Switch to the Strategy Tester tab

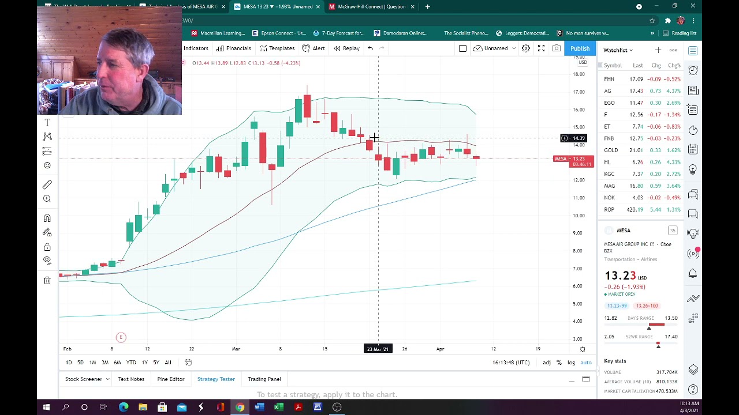(x=216, y=379)
